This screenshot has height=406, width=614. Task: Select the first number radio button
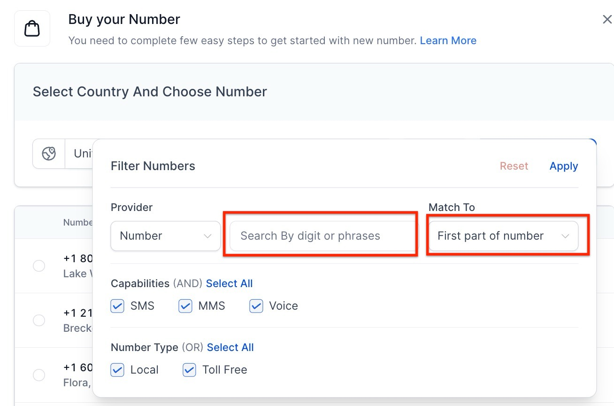[x=39, y=266]
